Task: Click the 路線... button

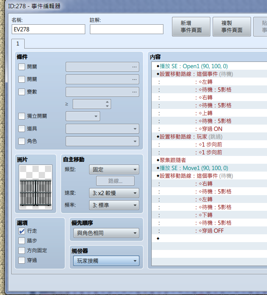Action: (x=115, y=181)
